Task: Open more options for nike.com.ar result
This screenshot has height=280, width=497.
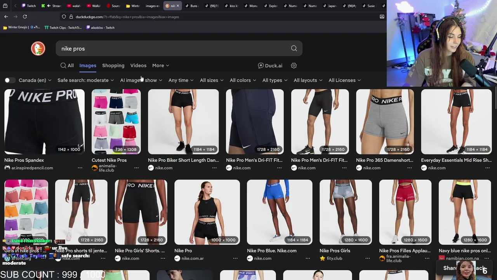Action: pyautogui.click(x=235, y=258)
